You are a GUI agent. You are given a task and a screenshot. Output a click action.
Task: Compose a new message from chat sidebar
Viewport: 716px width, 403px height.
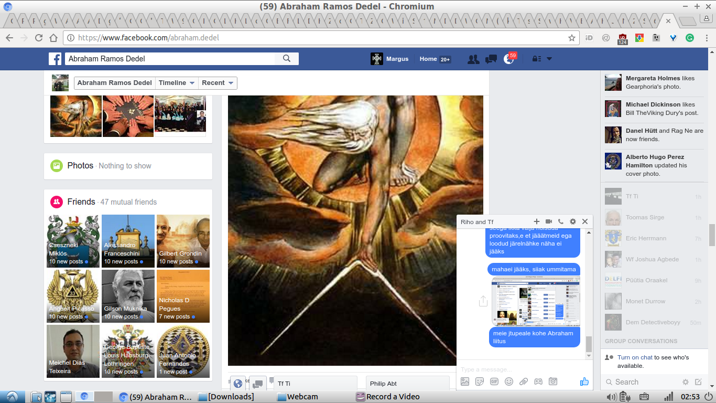pyautogui.click(x=698, y=382)
